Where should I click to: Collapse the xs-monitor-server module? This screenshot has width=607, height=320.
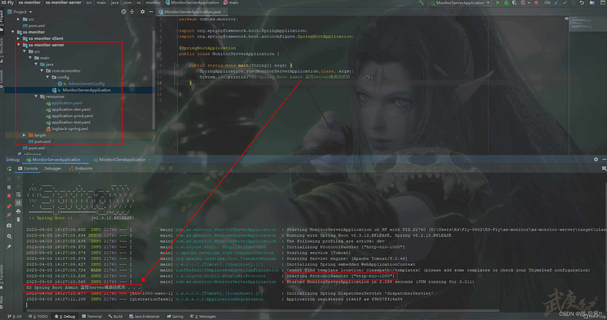[x=18, y=45]
